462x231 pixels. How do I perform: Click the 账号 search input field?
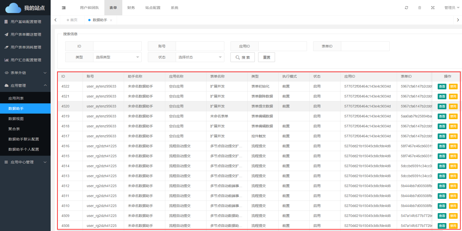pyautogui.click(x=200, y=46)
